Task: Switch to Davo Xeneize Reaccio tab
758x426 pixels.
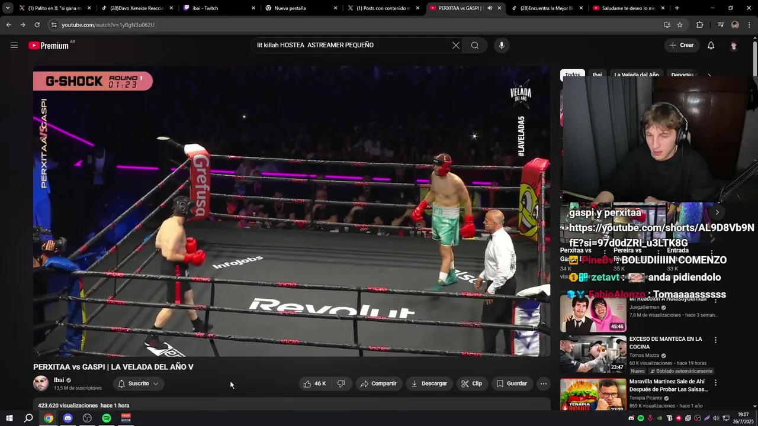Action: [x=137, y=8]
